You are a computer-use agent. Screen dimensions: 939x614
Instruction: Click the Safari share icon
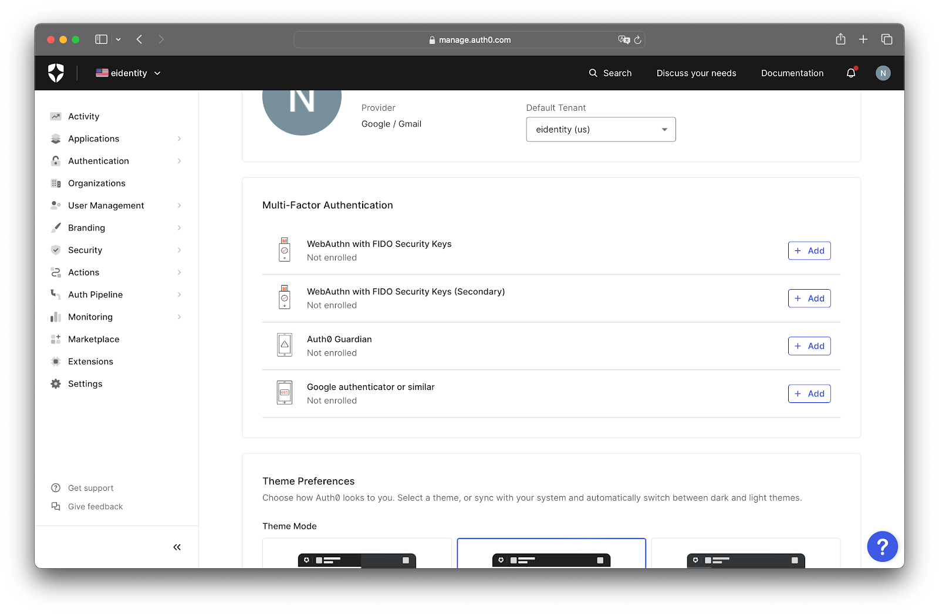coord(841,39)
